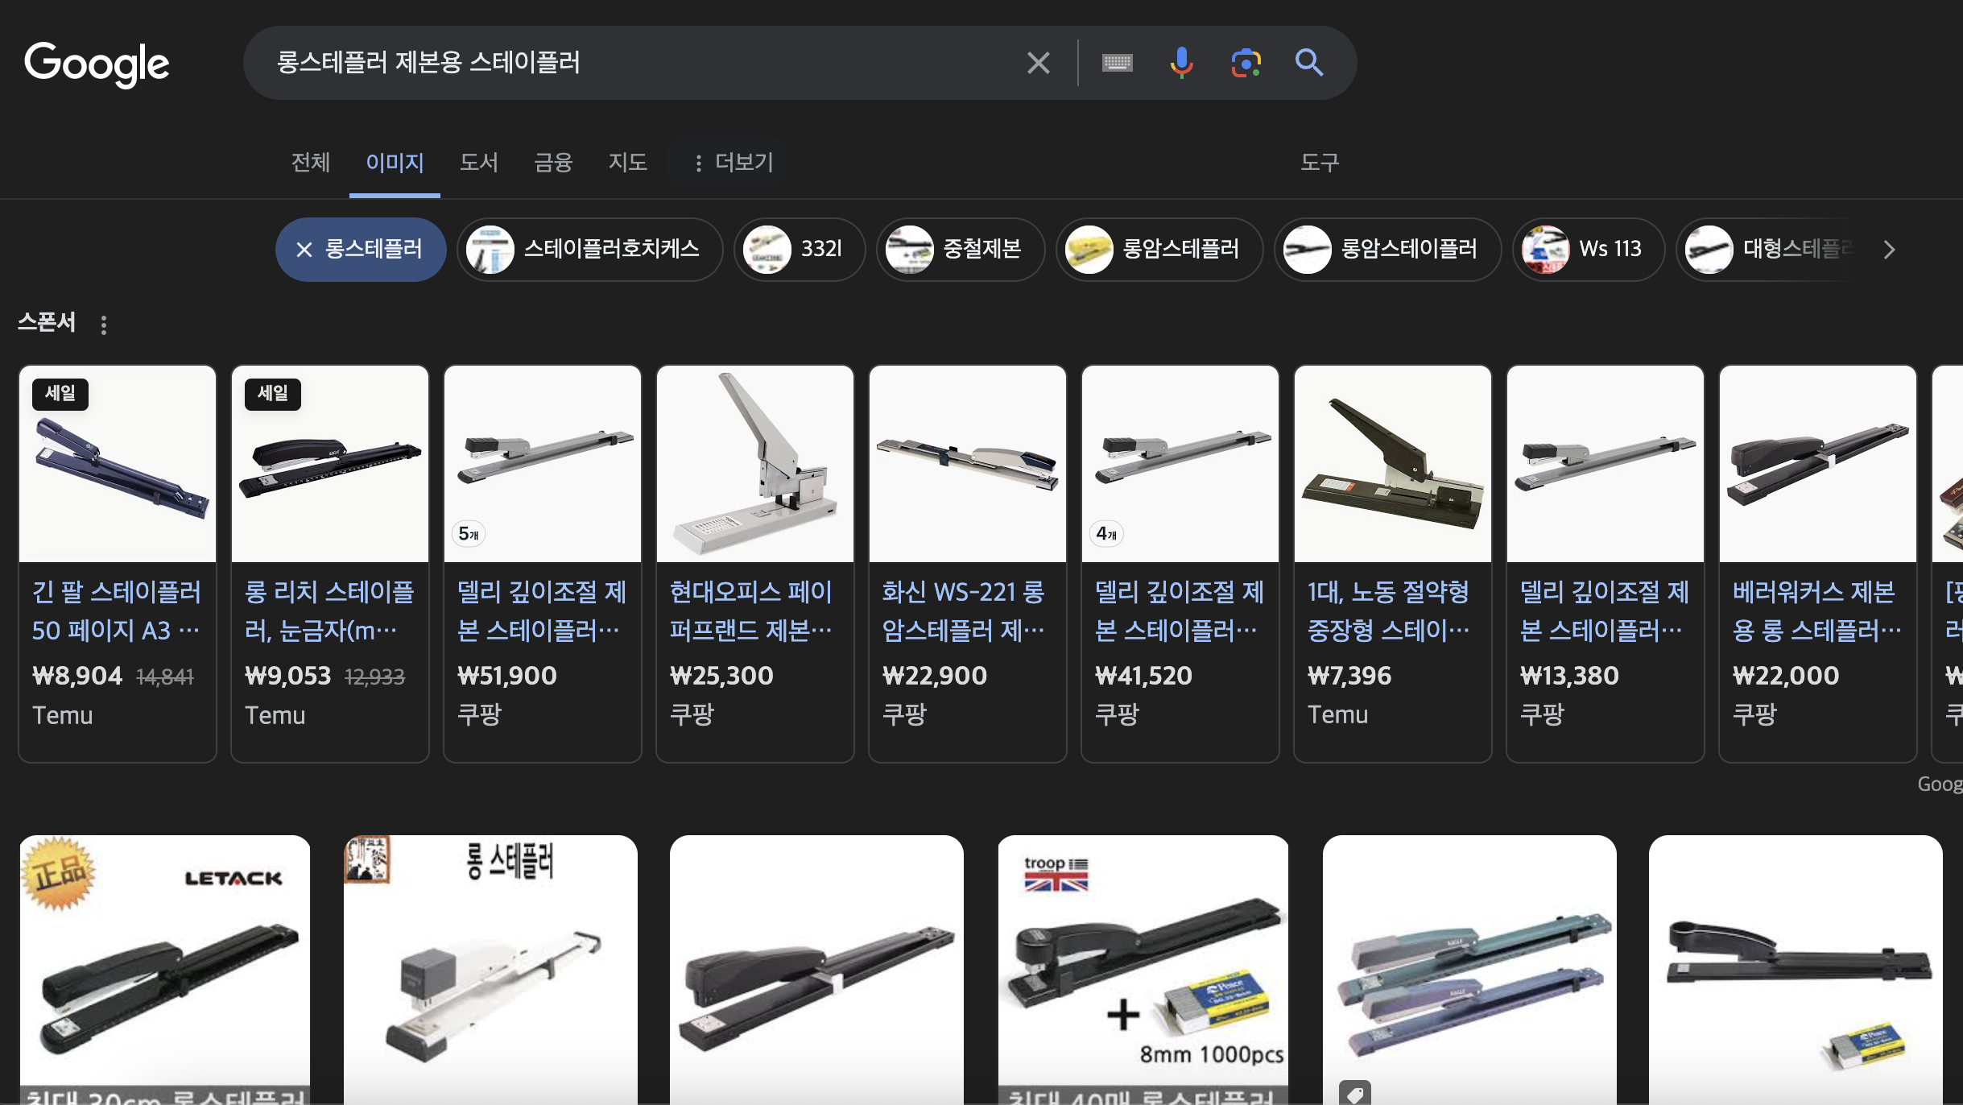
Task: Clear the search query with X icon
Action: 1038,63
